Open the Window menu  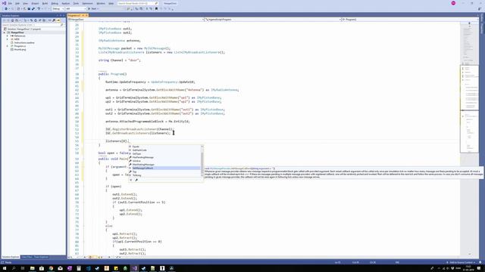101,3
